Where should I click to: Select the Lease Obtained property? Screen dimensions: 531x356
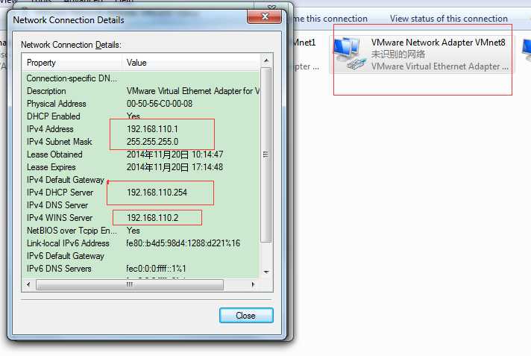point(54,154)
